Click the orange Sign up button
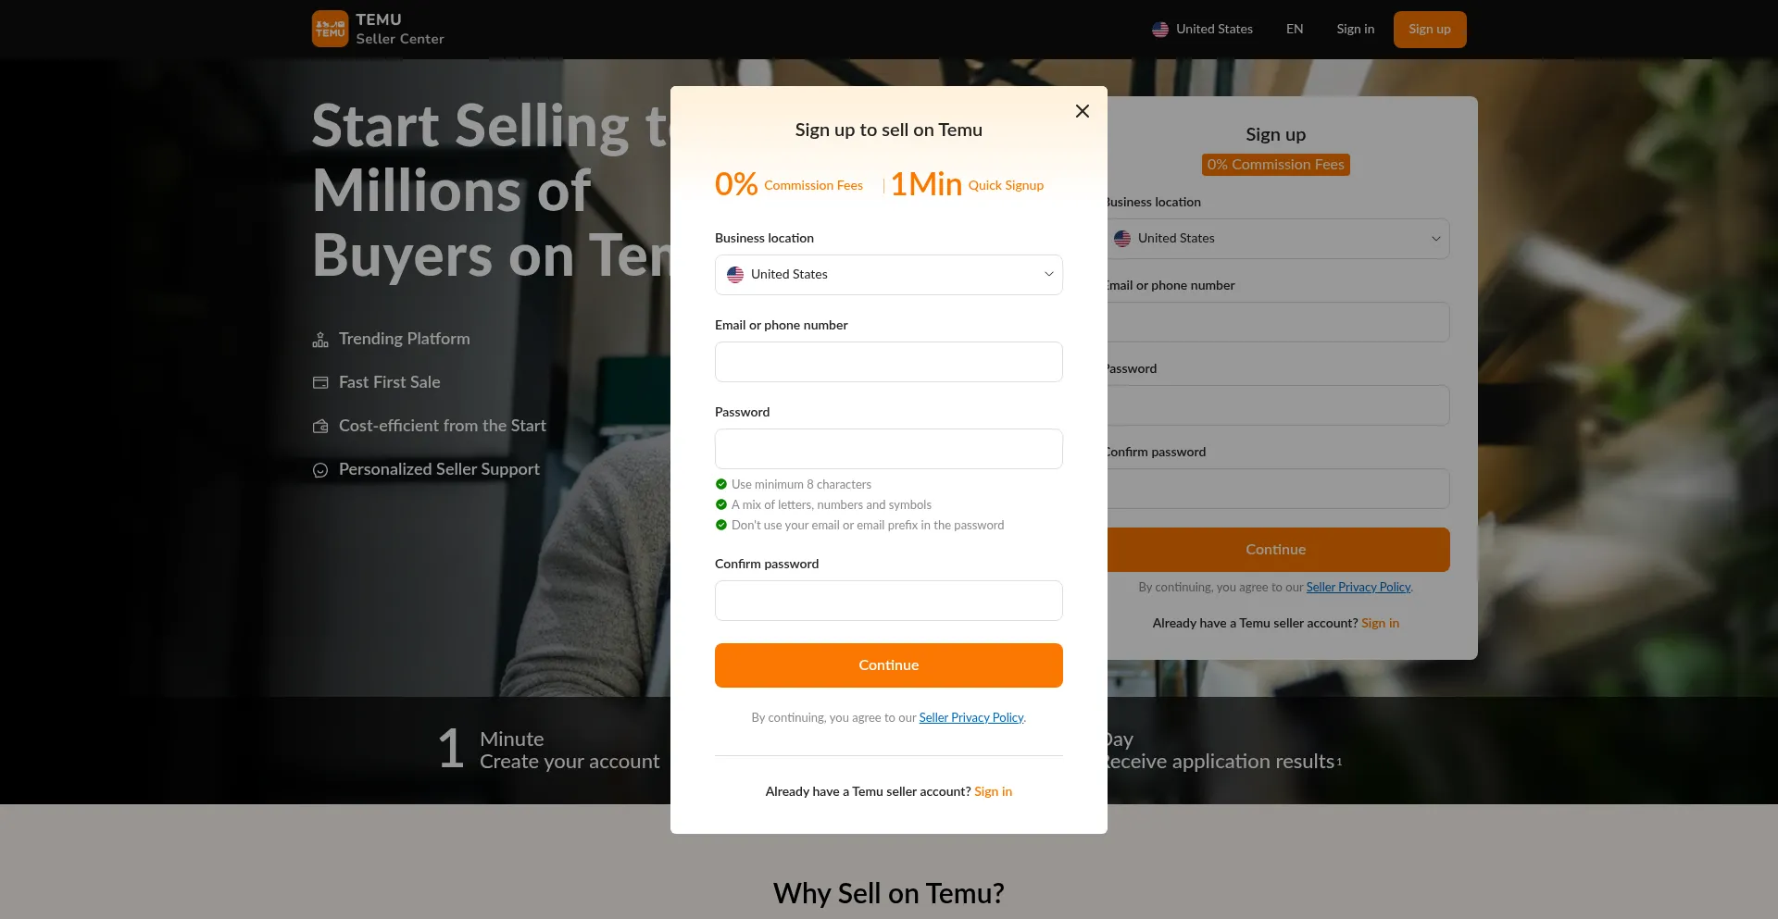 (1430, 29)
